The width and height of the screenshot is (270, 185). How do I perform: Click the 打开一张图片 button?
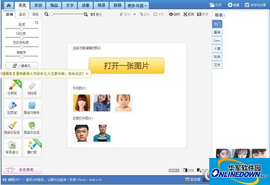click(126, 65)
